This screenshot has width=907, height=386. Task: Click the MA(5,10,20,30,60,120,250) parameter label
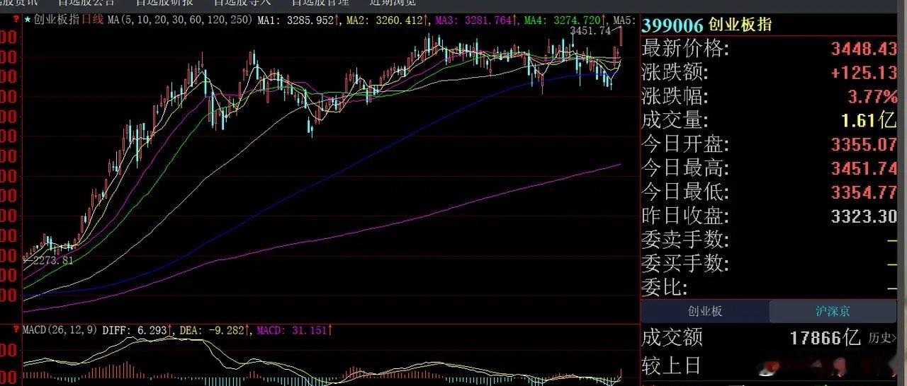[x=180, y=21]
